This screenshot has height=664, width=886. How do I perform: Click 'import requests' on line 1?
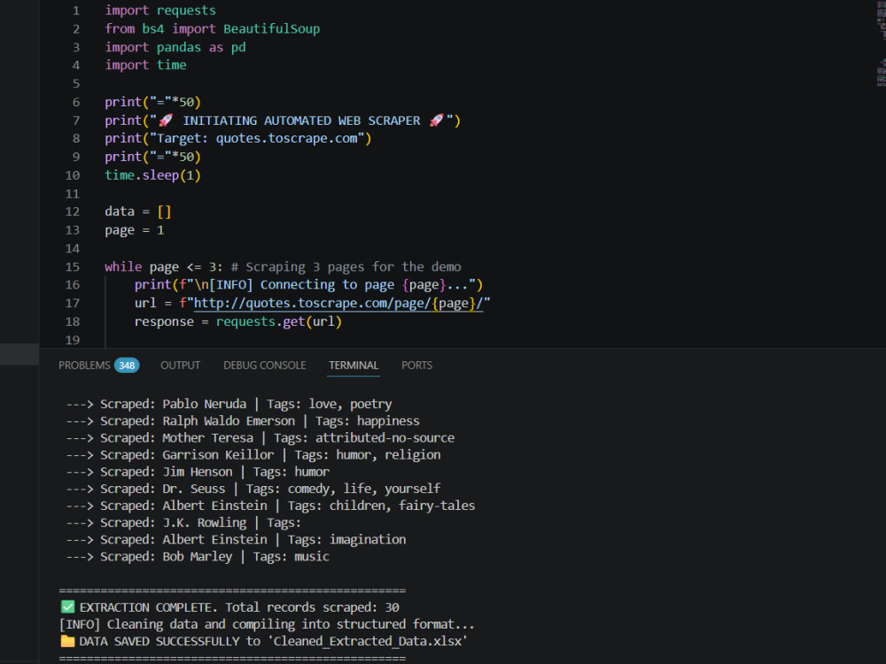click(x=159, y=11)
